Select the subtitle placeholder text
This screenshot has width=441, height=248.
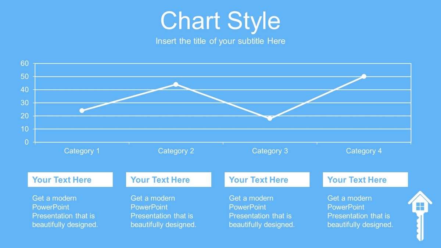[220, 41]
